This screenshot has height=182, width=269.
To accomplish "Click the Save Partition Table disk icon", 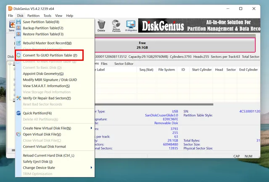I will (18, 22).
